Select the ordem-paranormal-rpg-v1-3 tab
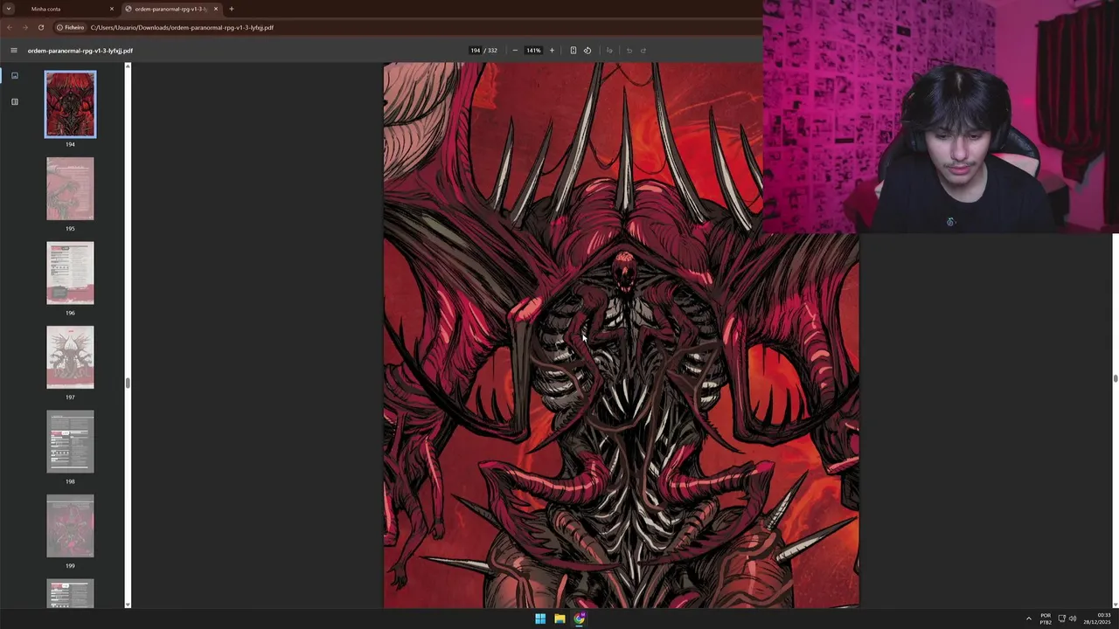Image resolution: width=1119 pixels, height=629 pixels. coord(170,9)
